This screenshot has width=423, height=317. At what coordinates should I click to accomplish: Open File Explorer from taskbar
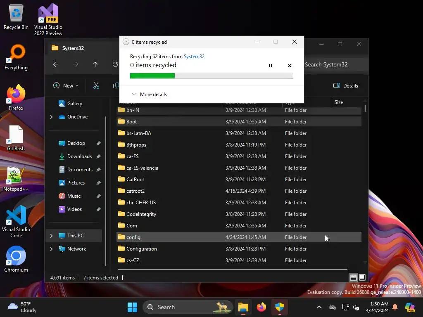(x=243, y=307)
